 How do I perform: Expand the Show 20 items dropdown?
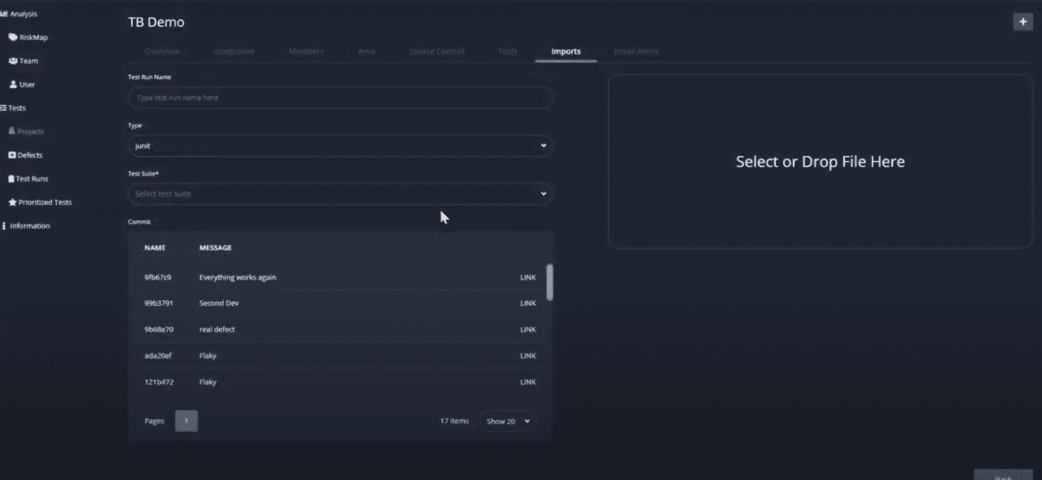tap(508, 421)
